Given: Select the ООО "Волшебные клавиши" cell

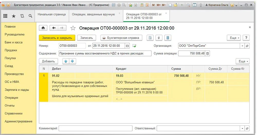Looking at the screenshot, I should click(x=140, y=82).
